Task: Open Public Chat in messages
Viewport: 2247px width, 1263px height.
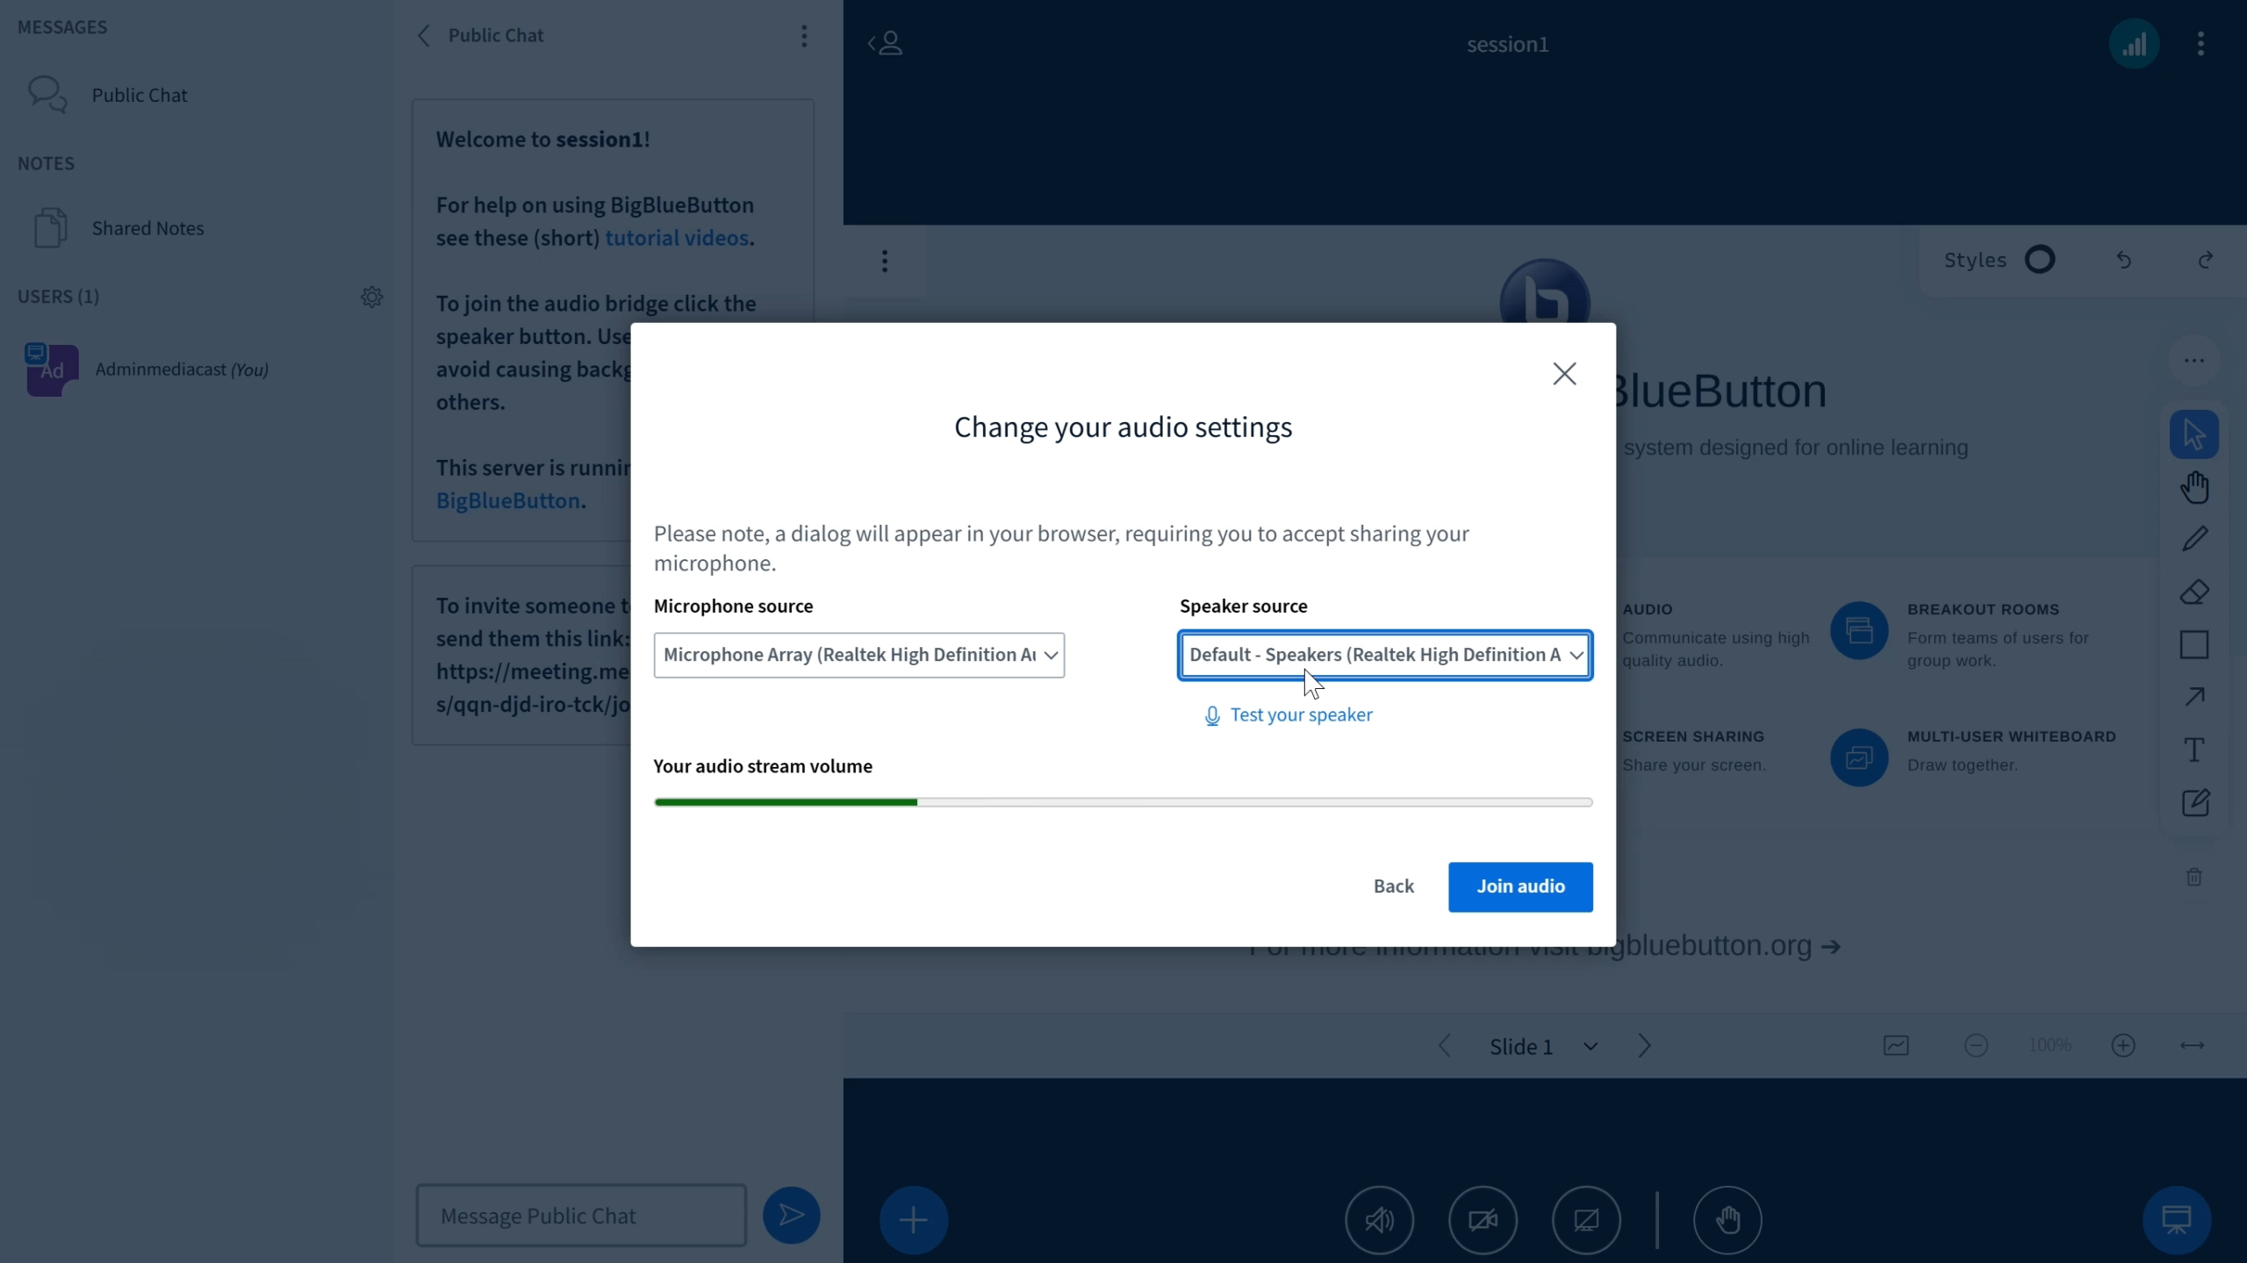Action: point(139,95)
